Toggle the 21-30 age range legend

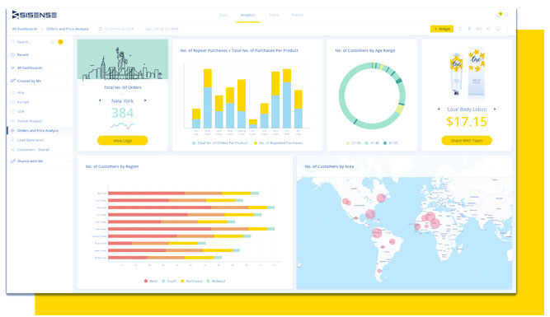(x=353, y=143)
